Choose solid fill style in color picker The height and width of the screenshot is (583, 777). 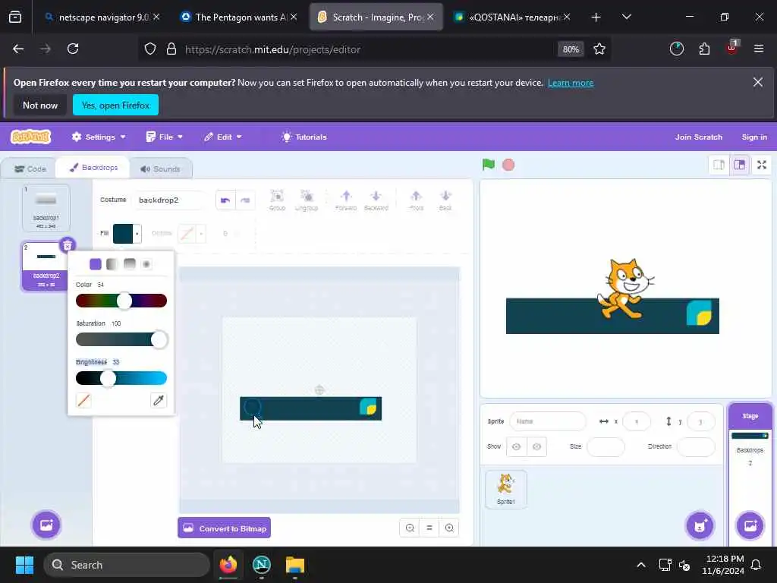pyautogui.click(x=96, y=263)
